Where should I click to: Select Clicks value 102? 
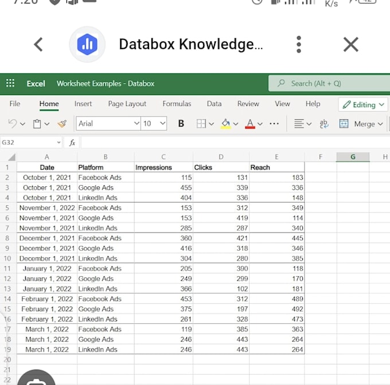[221, 289]
